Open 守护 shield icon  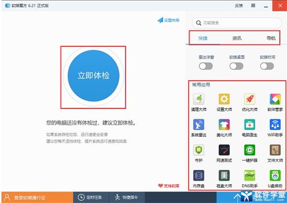click(x=199, y=150)
